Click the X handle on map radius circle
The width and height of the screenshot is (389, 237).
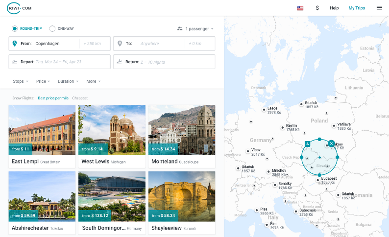331,143
